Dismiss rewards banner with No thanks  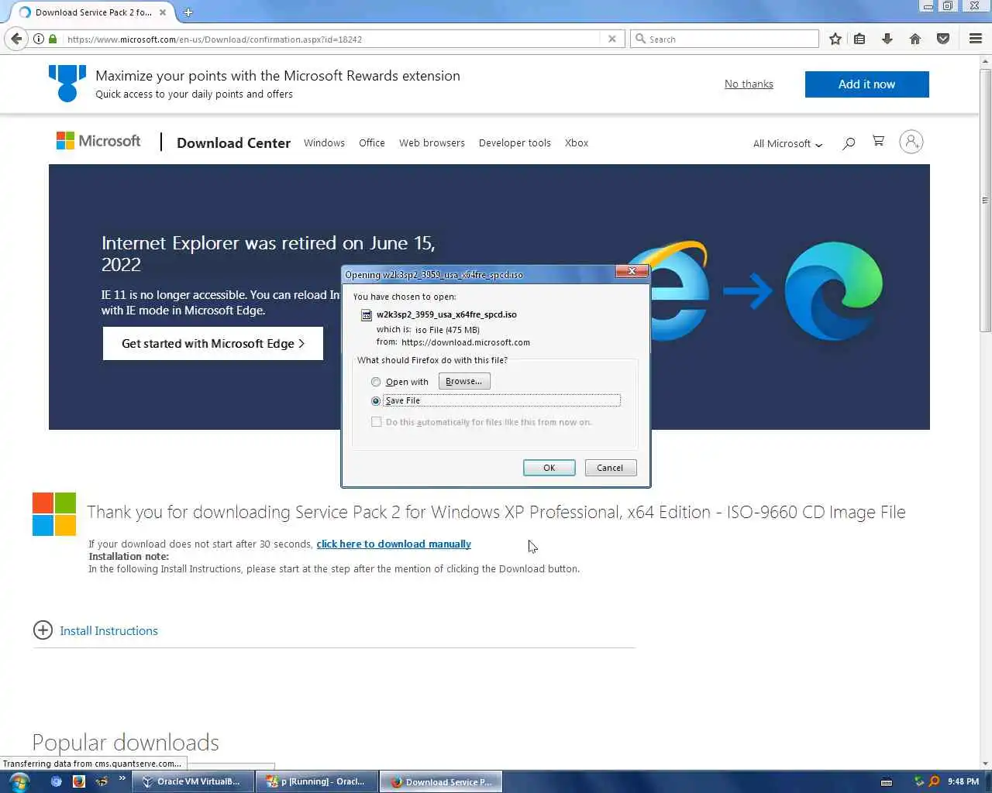(x=749, y=84)
